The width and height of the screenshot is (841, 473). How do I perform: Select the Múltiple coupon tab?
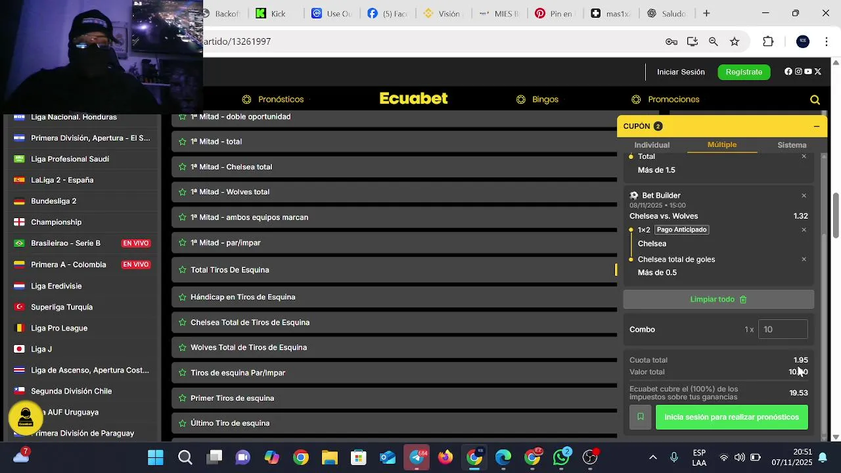722,145
